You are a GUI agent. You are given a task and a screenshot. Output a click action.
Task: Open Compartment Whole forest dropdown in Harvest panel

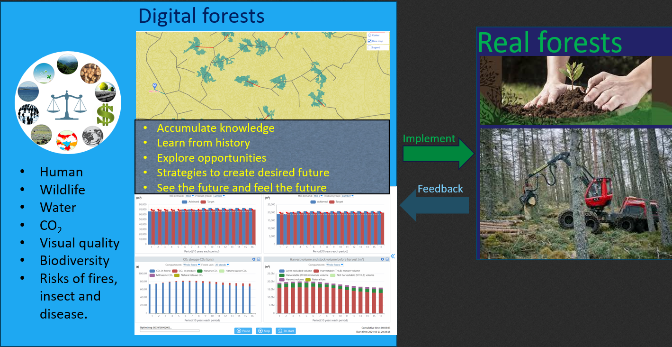(334, 265)
